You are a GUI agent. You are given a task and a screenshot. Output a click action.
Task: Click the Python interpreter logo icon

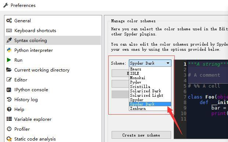tap(9, 50)
